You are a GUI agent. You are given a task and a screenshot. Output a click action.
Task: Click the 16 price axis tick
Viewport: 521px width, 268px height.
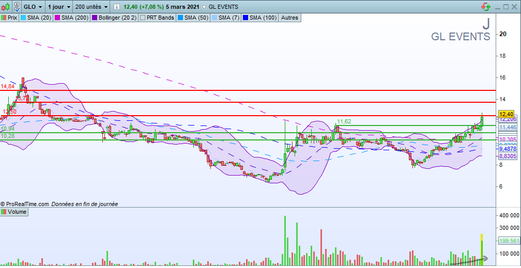[503, 77]
